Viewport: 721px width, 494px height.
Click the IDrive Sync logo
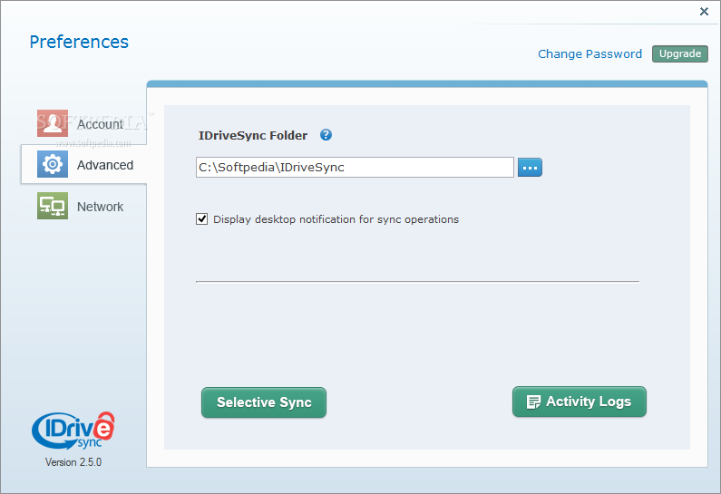click(73, 431)
